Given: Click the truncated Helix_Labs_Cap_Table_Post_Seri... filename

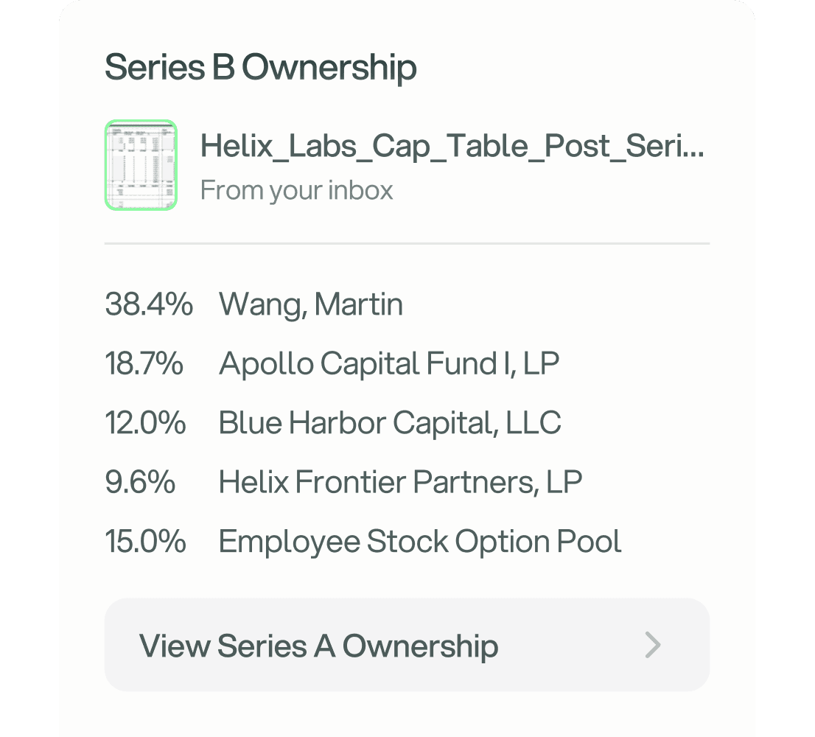Looking at the screenshot, I should point(453,146).
